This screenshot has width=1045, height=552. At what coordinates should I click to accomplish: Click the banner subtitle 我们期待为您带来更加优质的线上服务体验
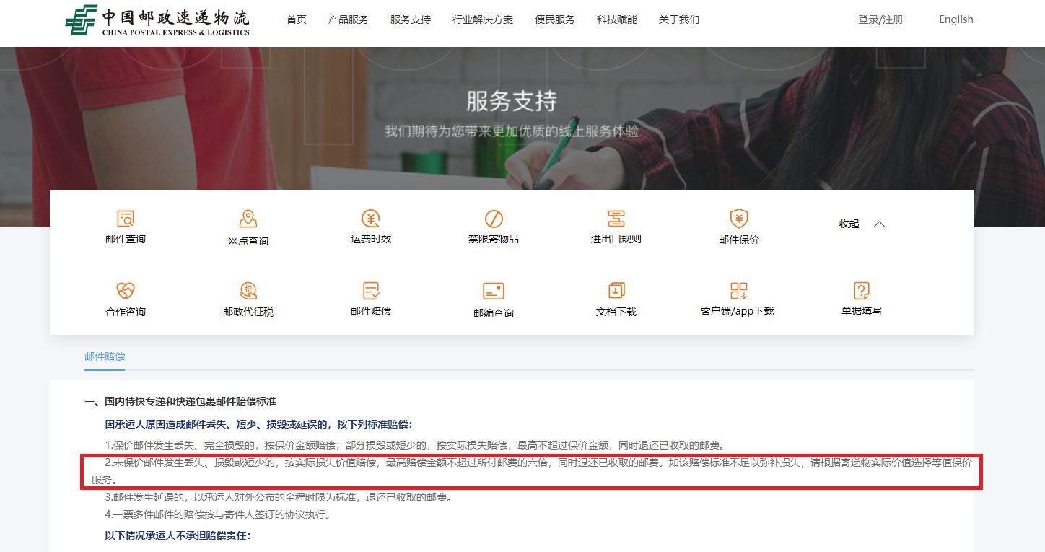(x=512, y=132)
